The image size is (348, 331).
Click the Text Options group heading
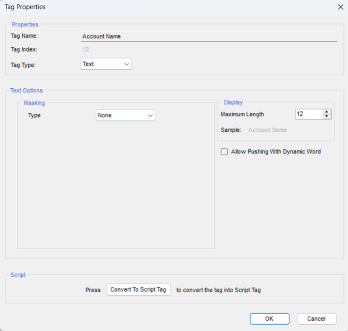coord(26,91)
